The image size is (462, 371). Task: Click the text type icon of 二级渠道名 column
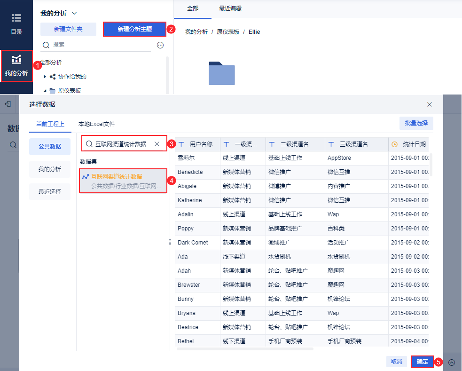click(x=272, y=144)
